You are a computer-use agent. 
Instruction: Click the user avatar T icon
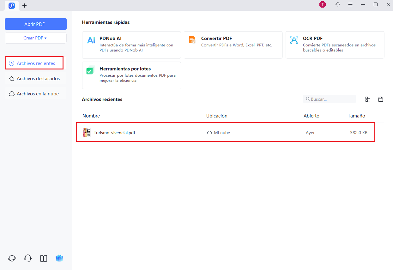click(x=322, y=4)
